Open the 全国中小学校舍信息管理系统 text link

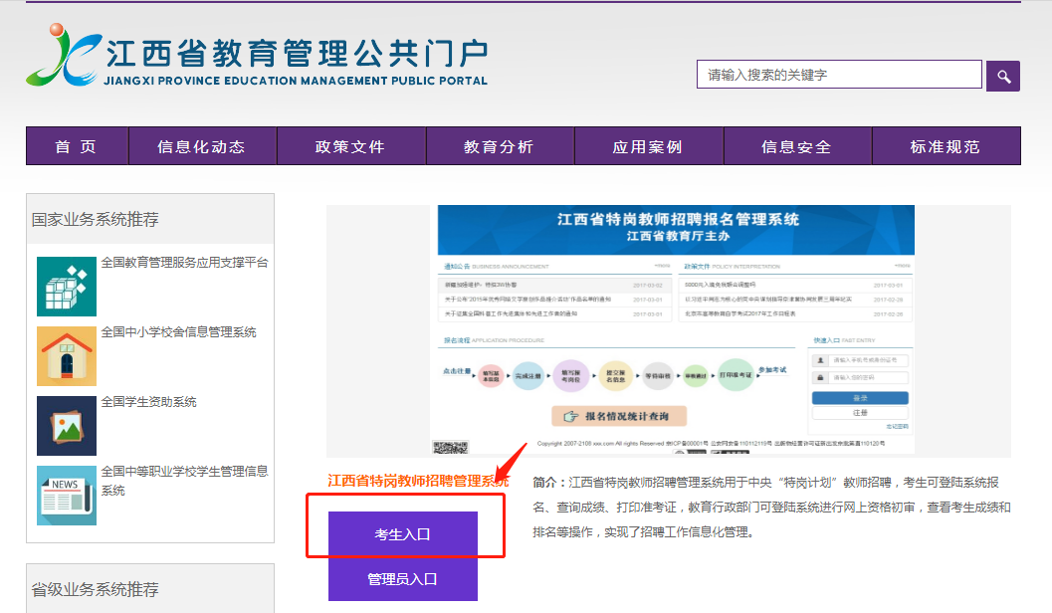pyautogui.click(x=179, y=332)
